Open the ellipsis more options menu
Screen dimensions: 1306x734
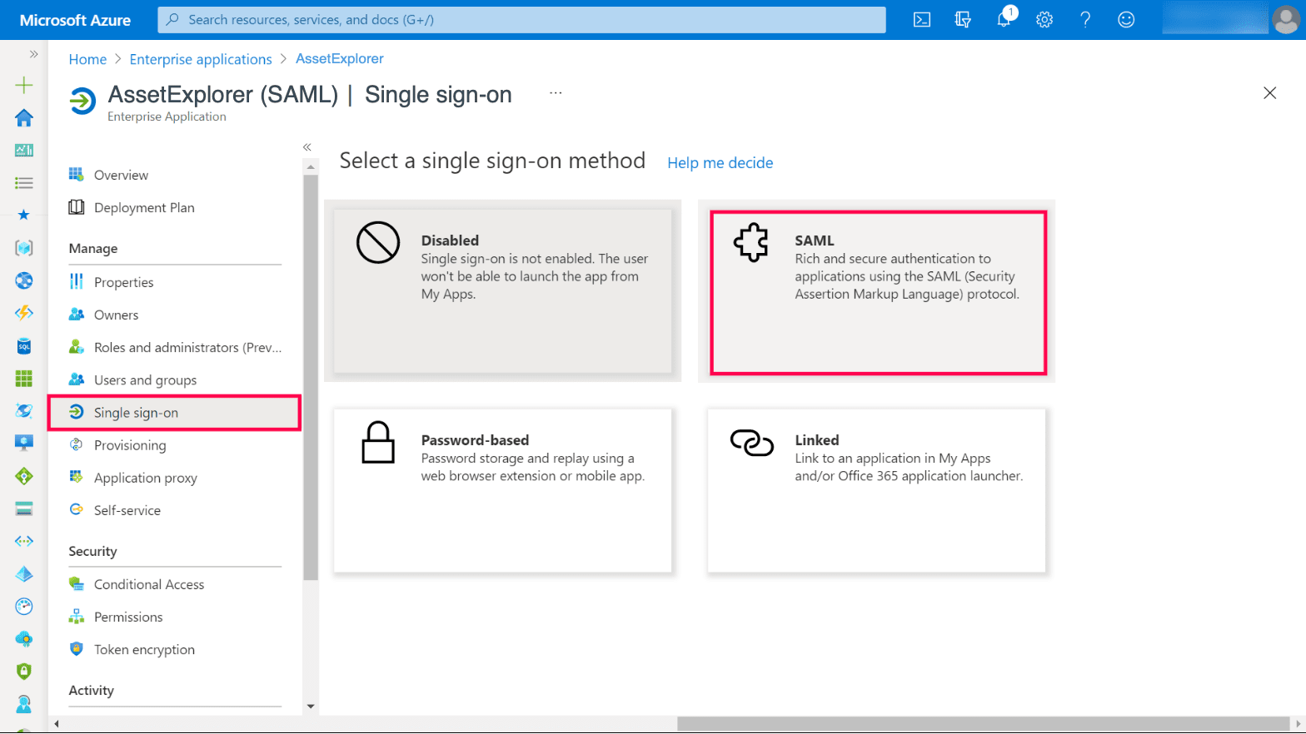pyautogui.click(x=556, y=93)
